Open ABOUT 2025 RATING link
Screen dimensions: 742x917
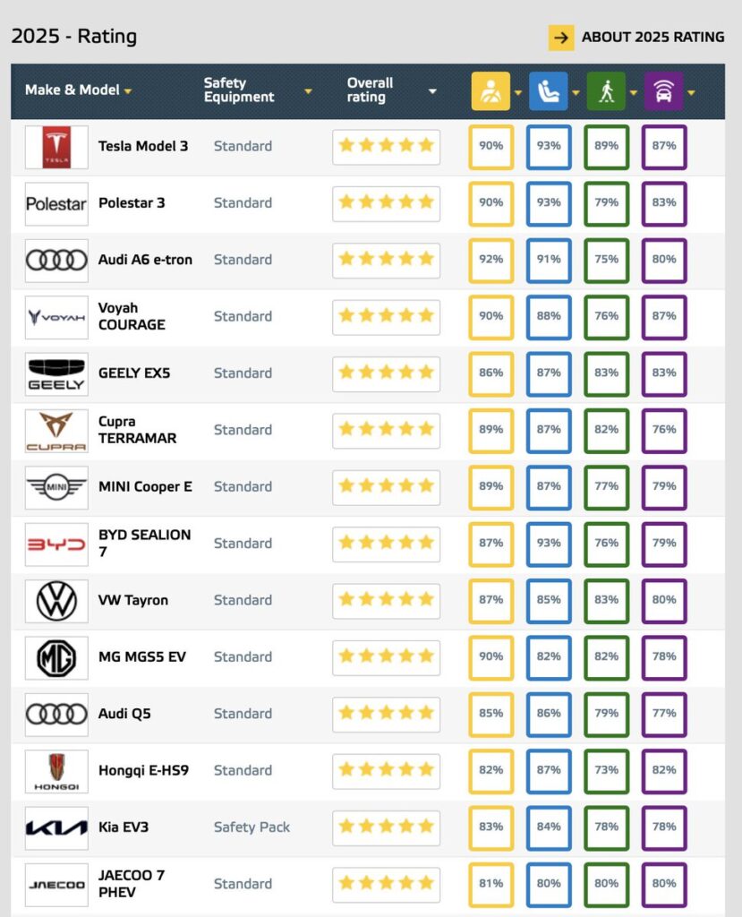pyautogui.click(x=652, y=38)
